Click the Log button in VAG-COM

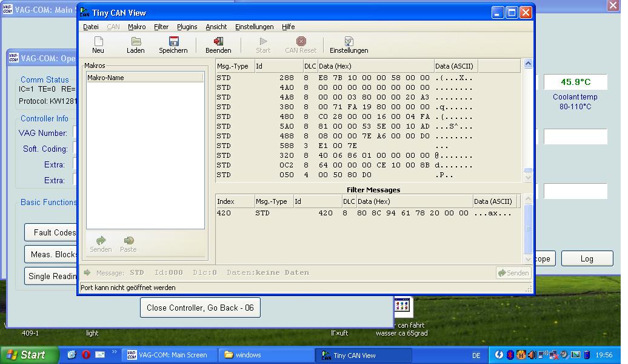pyautogui.click(x=587, y=258)
